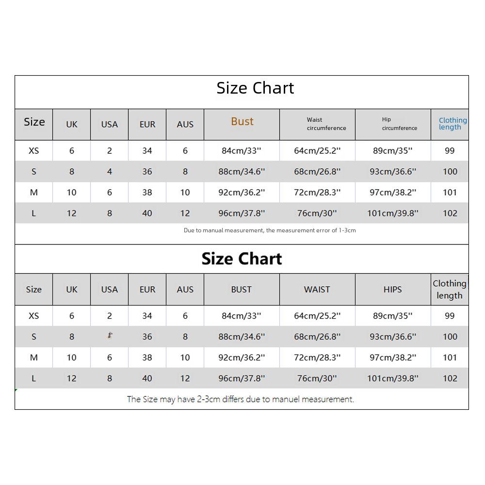Click the orange Bust column header
Image resolution: width=485 pixels, height=485 pixels.
tap(242, 122)
